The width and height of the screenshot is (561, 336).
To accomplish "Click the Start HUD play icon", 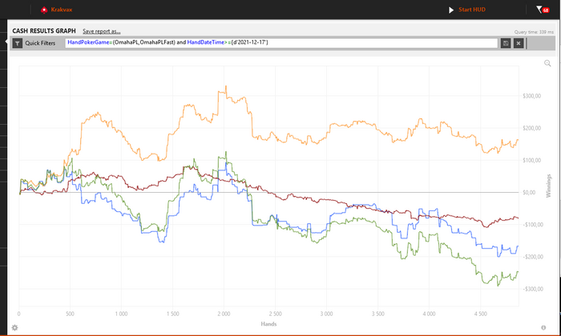I will pos(451,10).
